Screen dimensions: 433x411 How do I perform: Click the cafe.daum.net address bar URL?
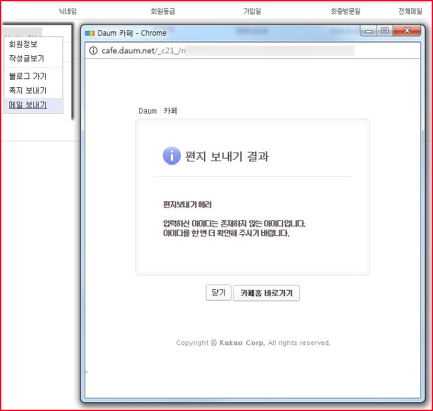pos(143,51)
